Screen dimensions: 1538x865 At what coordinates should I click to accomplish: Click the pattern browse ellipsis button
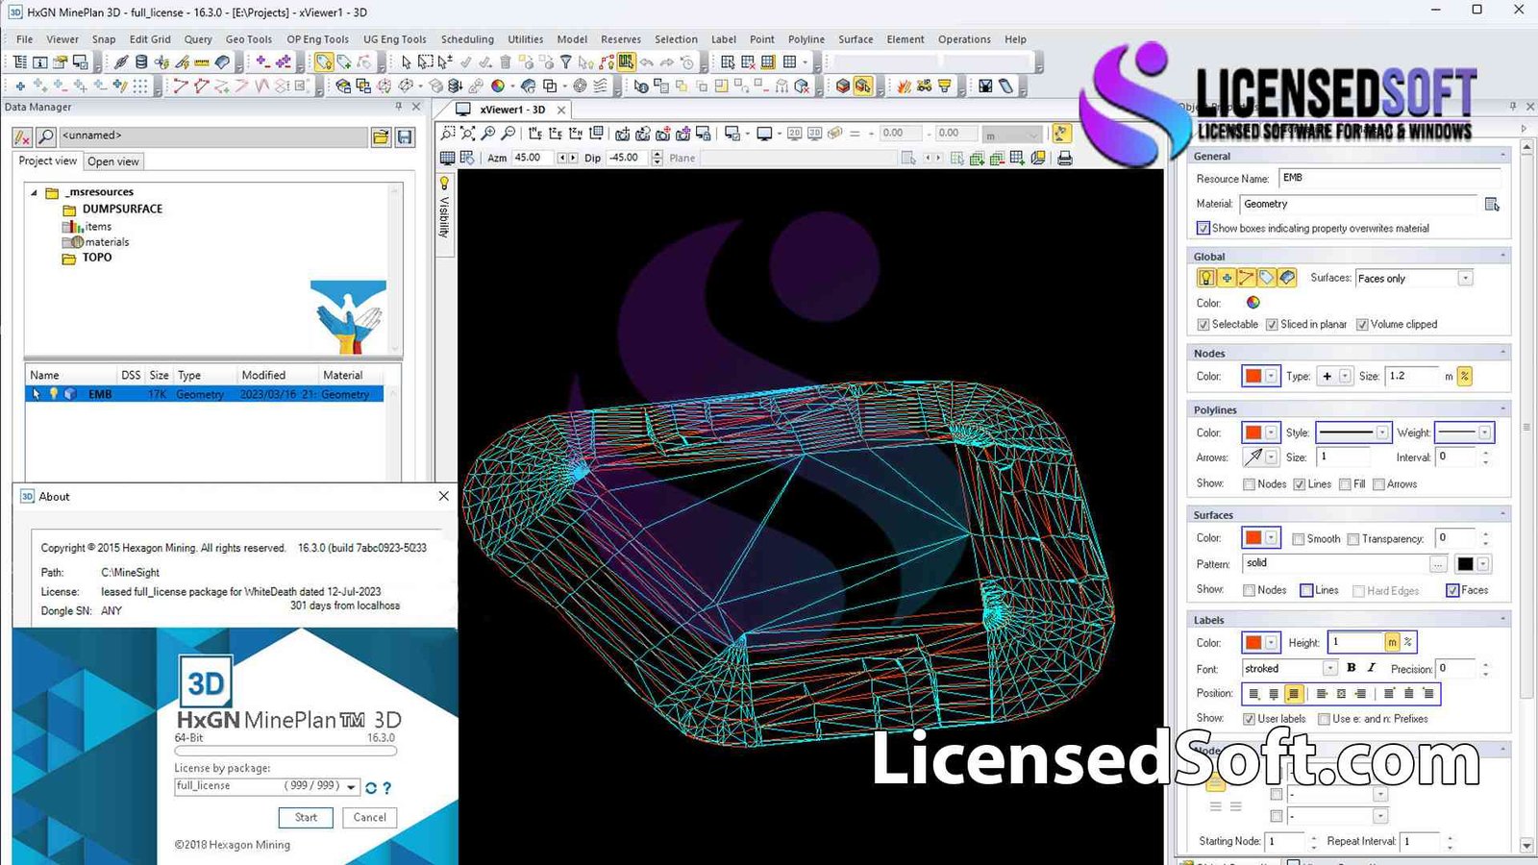click(x=1437, y=564)
